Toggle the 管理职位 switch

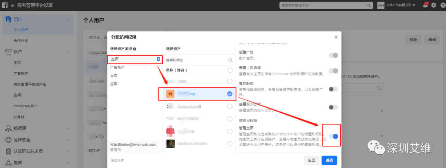click(333, 89)
